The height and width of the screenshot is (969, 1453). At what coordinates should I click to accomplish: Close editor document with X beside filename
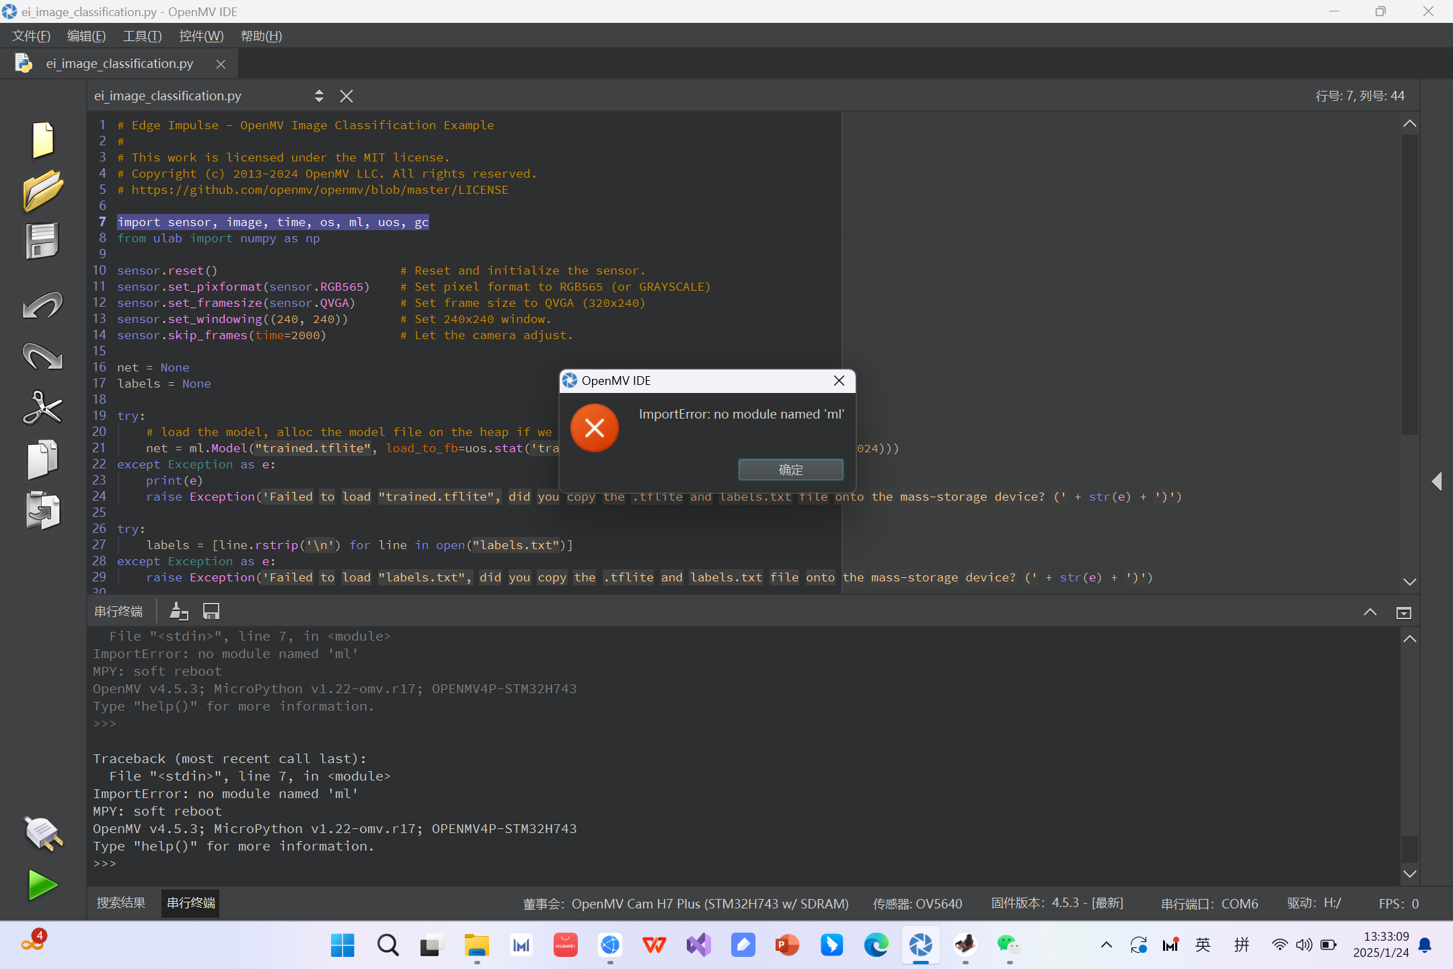pyautogui.click(x=346, y=96)
